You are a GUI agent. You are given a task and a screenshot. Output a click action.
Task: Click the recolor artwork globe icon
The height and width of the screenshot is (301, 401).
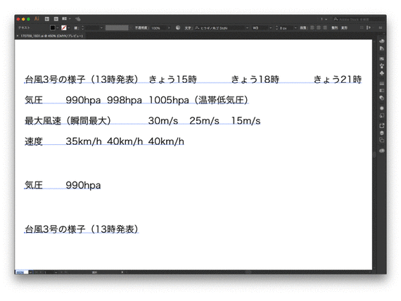coord(178,27)
